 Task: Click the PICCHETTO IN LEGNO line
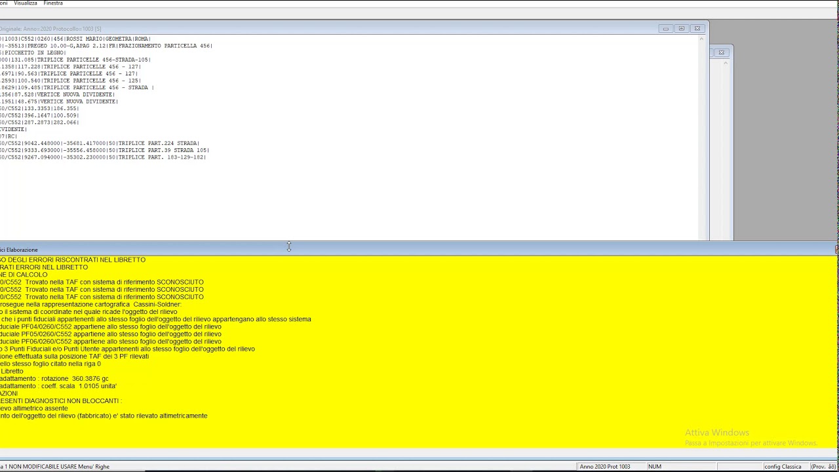(33, 53)
